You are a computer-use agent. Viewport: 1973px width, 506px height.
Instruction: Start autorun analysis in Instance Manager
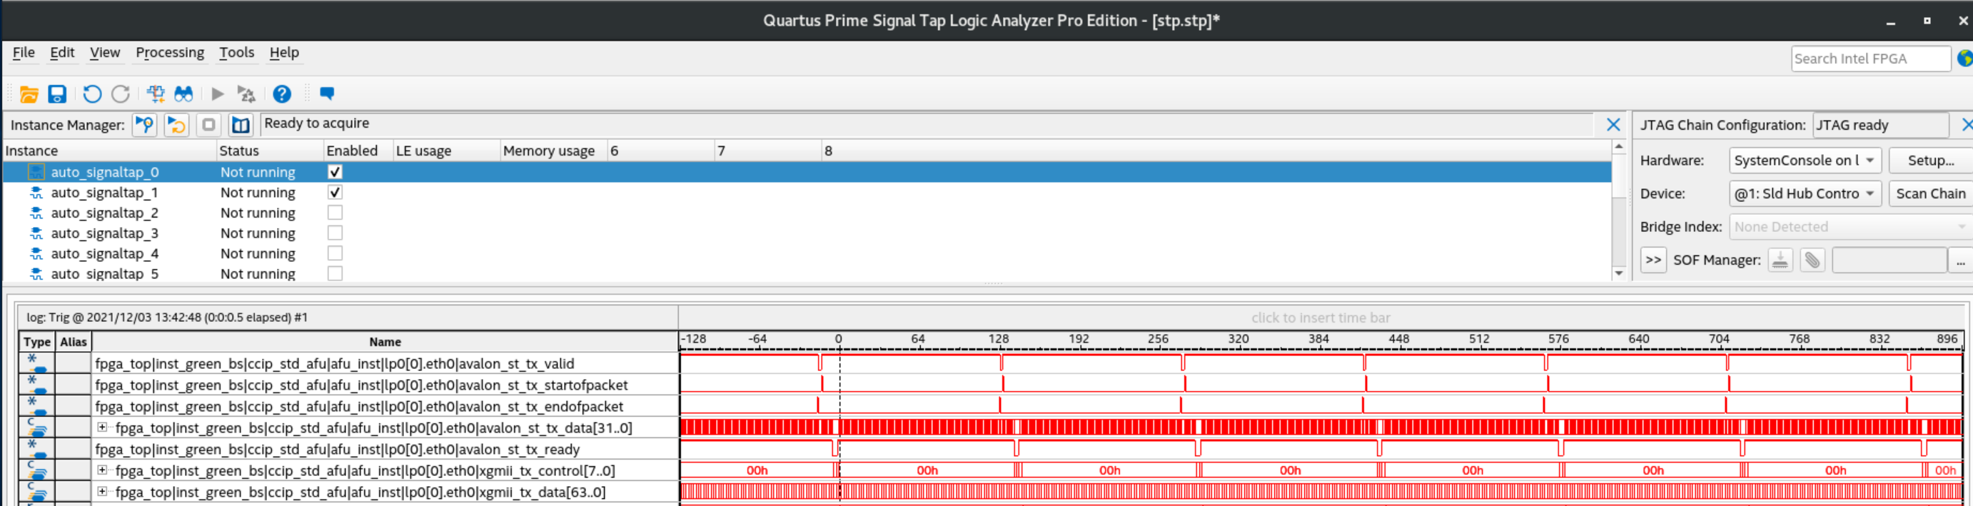(x=177, y=125)
